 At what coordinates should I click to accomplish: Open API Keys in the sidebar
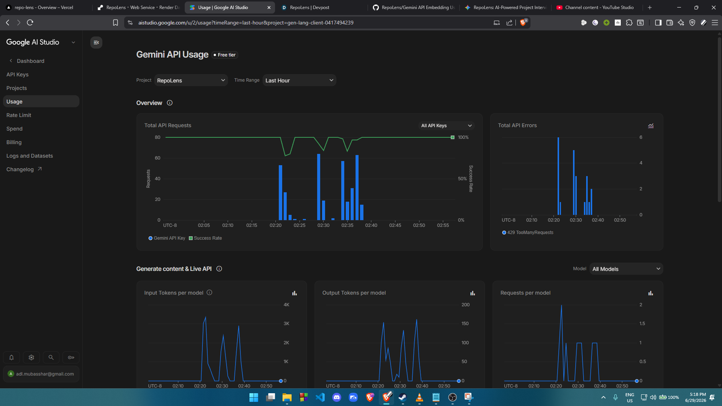(41, 75)
